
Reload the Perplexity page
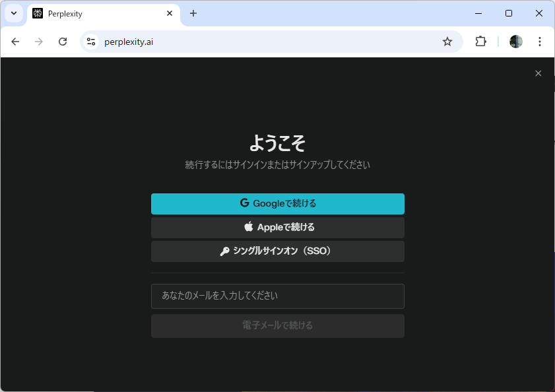click(x=63, y=42)
